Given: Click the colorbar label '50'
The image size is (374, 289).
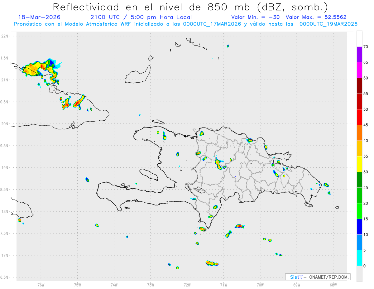Looking at the screenshot, I should point(366,109).
